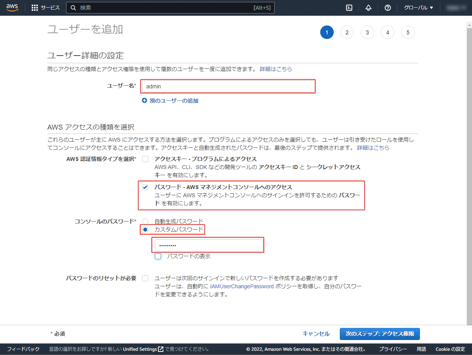
Task: Go to wizard step 2
Action: tap(347, 32)
